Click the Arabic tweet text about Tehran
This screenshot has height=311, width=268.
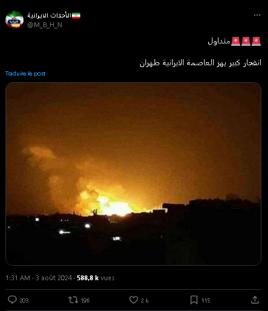200,63
